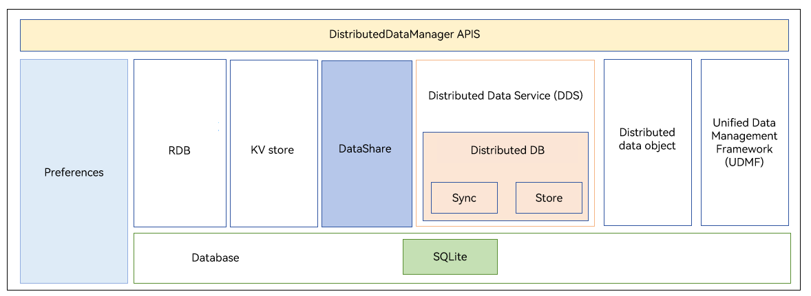This screenshot has height=296, width=811.
Task: Select the SQLite text label
Action: click(x=450, y=257)
